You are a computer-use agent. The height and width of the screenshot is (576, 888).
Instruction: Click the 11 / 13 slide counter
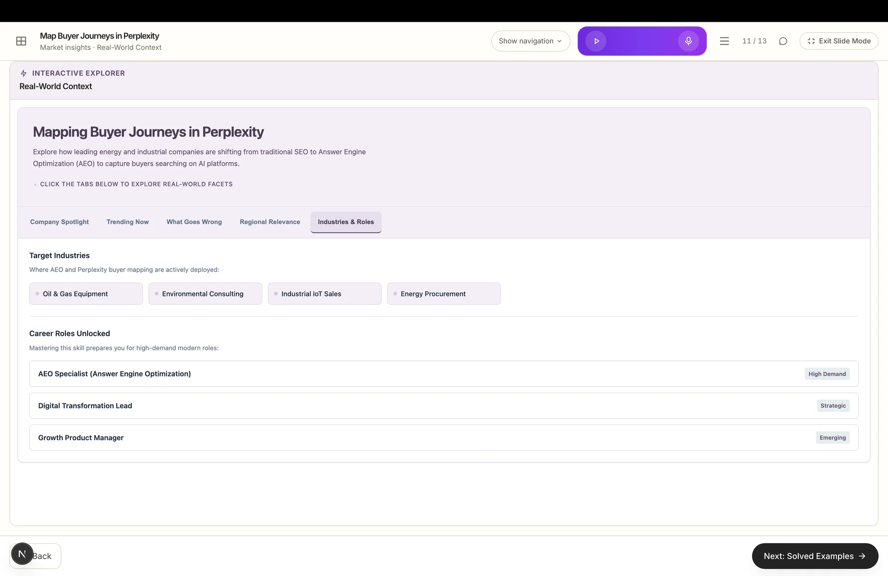[754, 41]
